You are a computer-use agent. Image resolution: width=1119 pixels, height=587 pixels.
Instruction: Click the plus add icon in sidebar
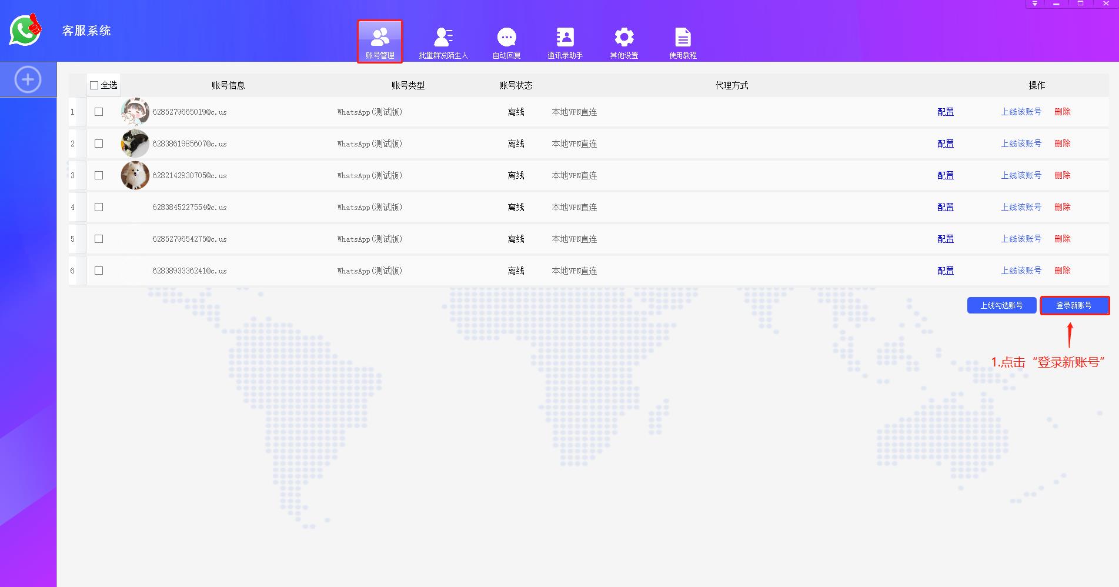[x=28, y=79]
